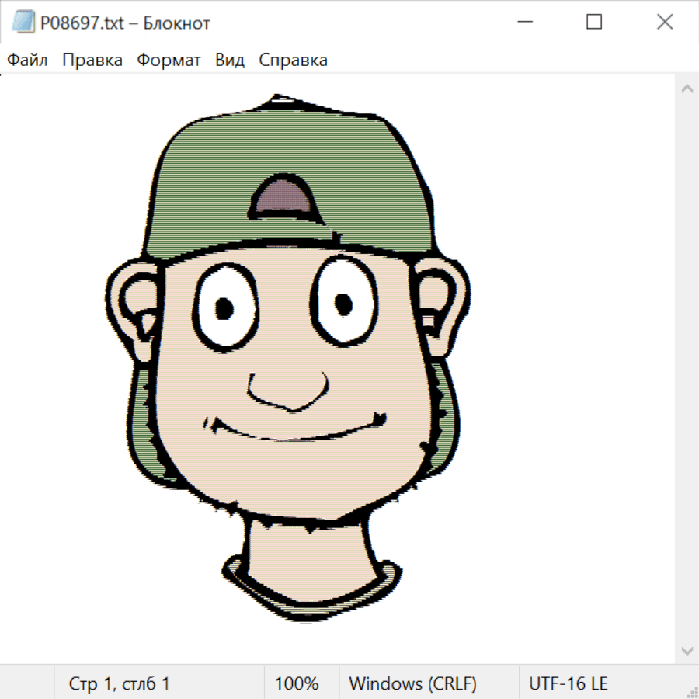Image resolution: width=699 pixels, height=699 pixels.
Task: Click the resize grip in the window corner
Action: 692,692
